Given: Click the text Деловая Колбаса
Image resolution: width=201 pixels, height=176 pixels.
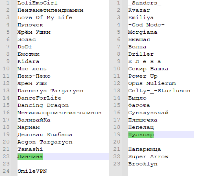Looking at the screenshot, I should pos(45,135).
